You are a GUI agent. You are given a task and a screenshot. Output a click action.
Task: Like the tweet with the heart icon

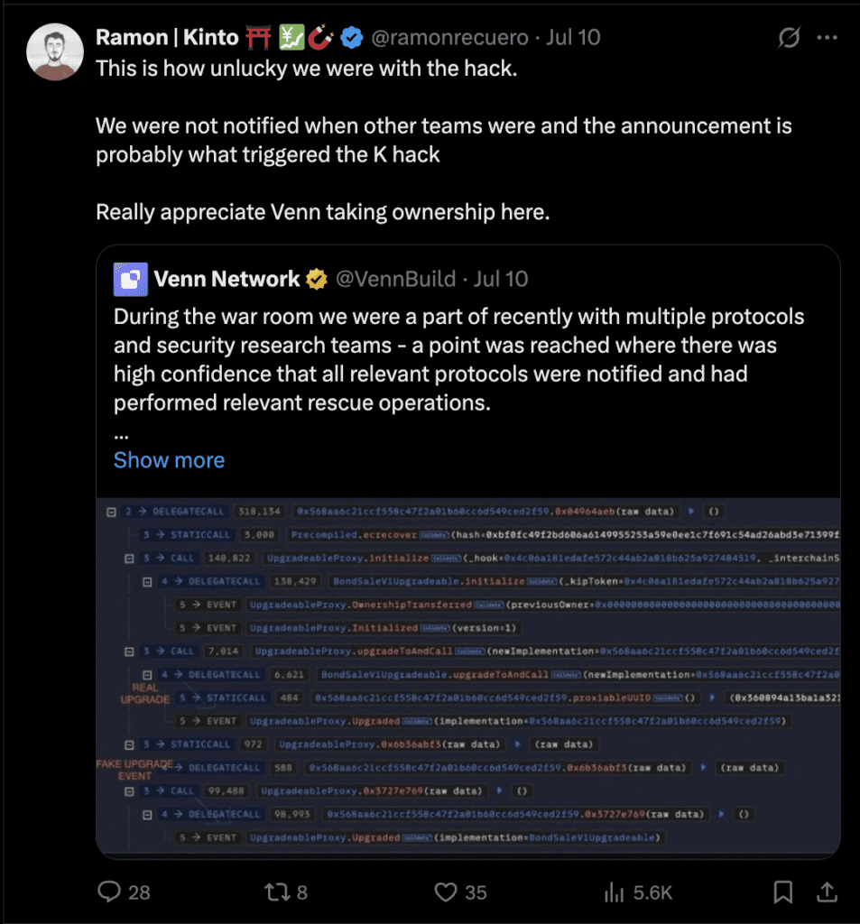tap(446, 892)
